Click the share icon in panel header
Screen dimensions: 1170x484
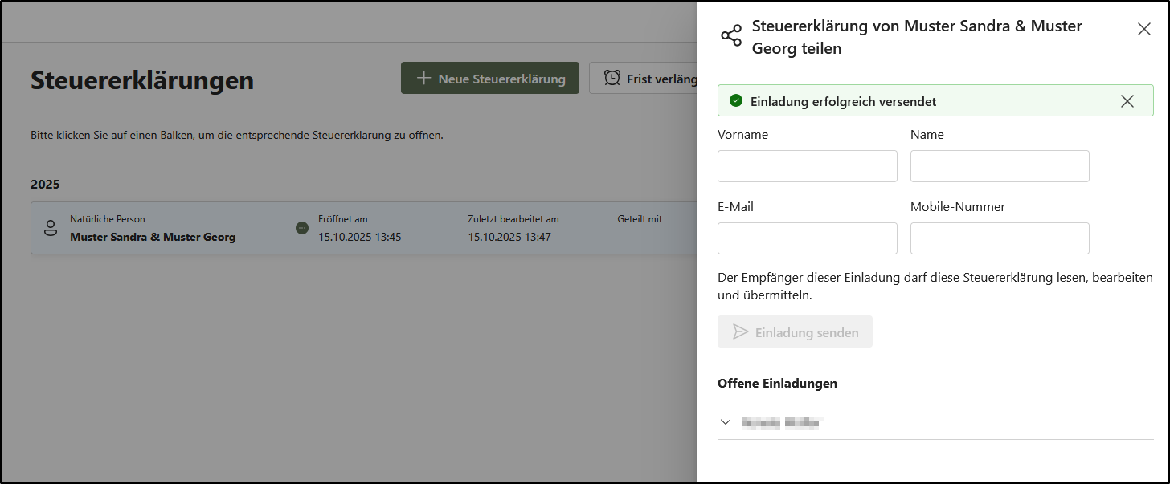[x=731, y=36]
